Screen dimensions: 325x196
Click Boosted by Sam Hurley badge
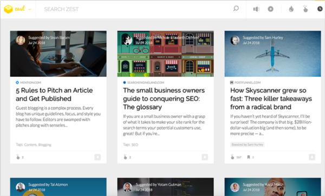[x=248, y=145]
